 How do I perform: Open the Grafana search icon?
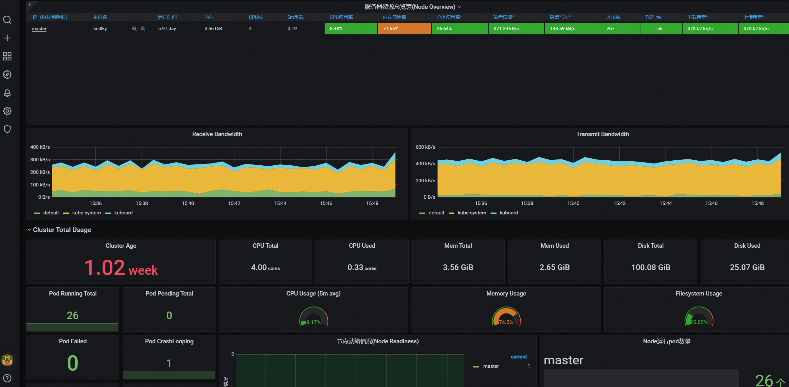point(7,20)
